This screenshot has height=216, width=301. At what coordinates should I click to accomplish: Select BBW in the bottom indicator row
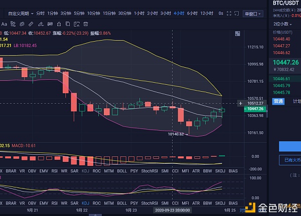coord(208,203)
